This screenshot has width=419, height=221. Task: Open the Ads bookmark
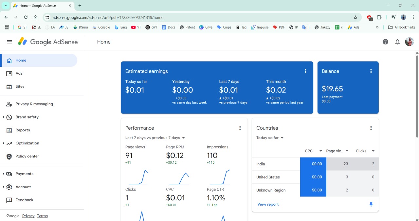click(x=353, y=28)
